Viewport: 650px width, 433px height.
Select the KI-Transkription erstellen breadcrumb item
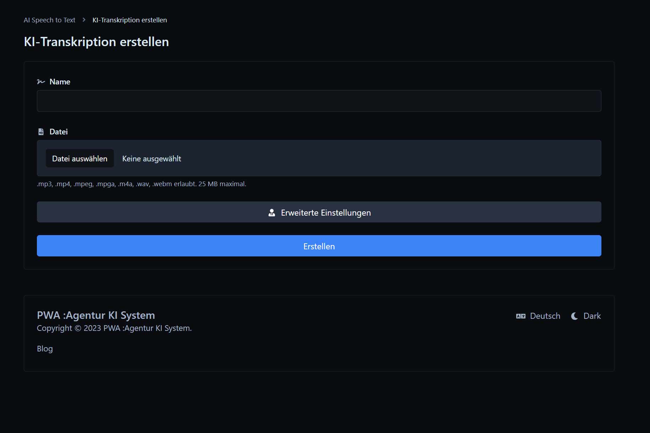(130, 20)
